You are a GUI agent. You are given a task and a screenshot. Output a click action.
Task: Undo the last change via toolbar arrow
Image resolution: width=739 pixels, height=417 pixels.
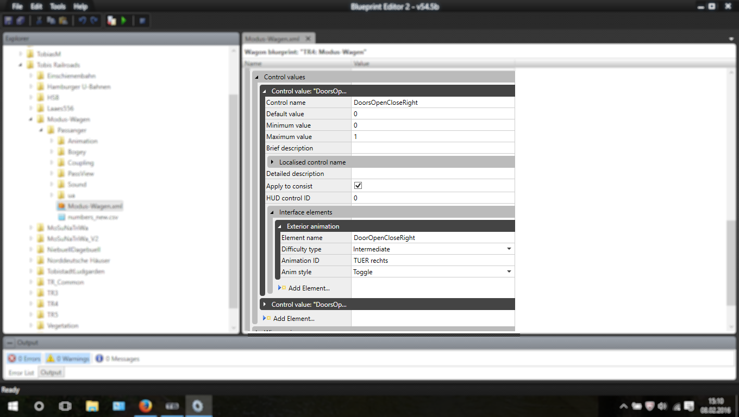82,21
